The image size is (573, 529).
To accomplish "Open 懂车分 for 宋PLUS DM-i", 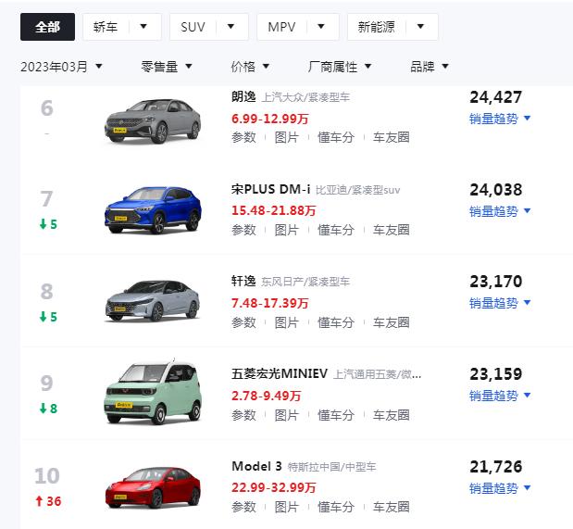I will [336, 230].
